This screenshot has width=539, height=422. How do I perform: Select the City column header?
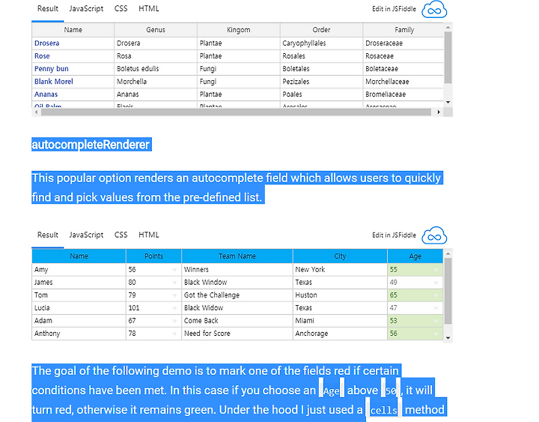point(340,256)
